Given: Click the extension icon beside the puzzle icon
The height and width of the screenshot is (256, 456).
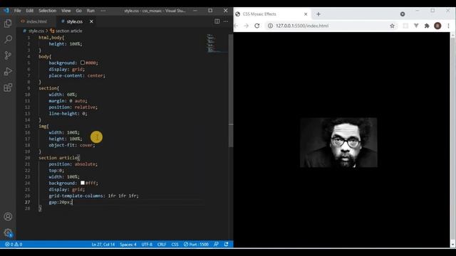Looking at the screenshot, I should pyautogui.click(x=416, y=26).
